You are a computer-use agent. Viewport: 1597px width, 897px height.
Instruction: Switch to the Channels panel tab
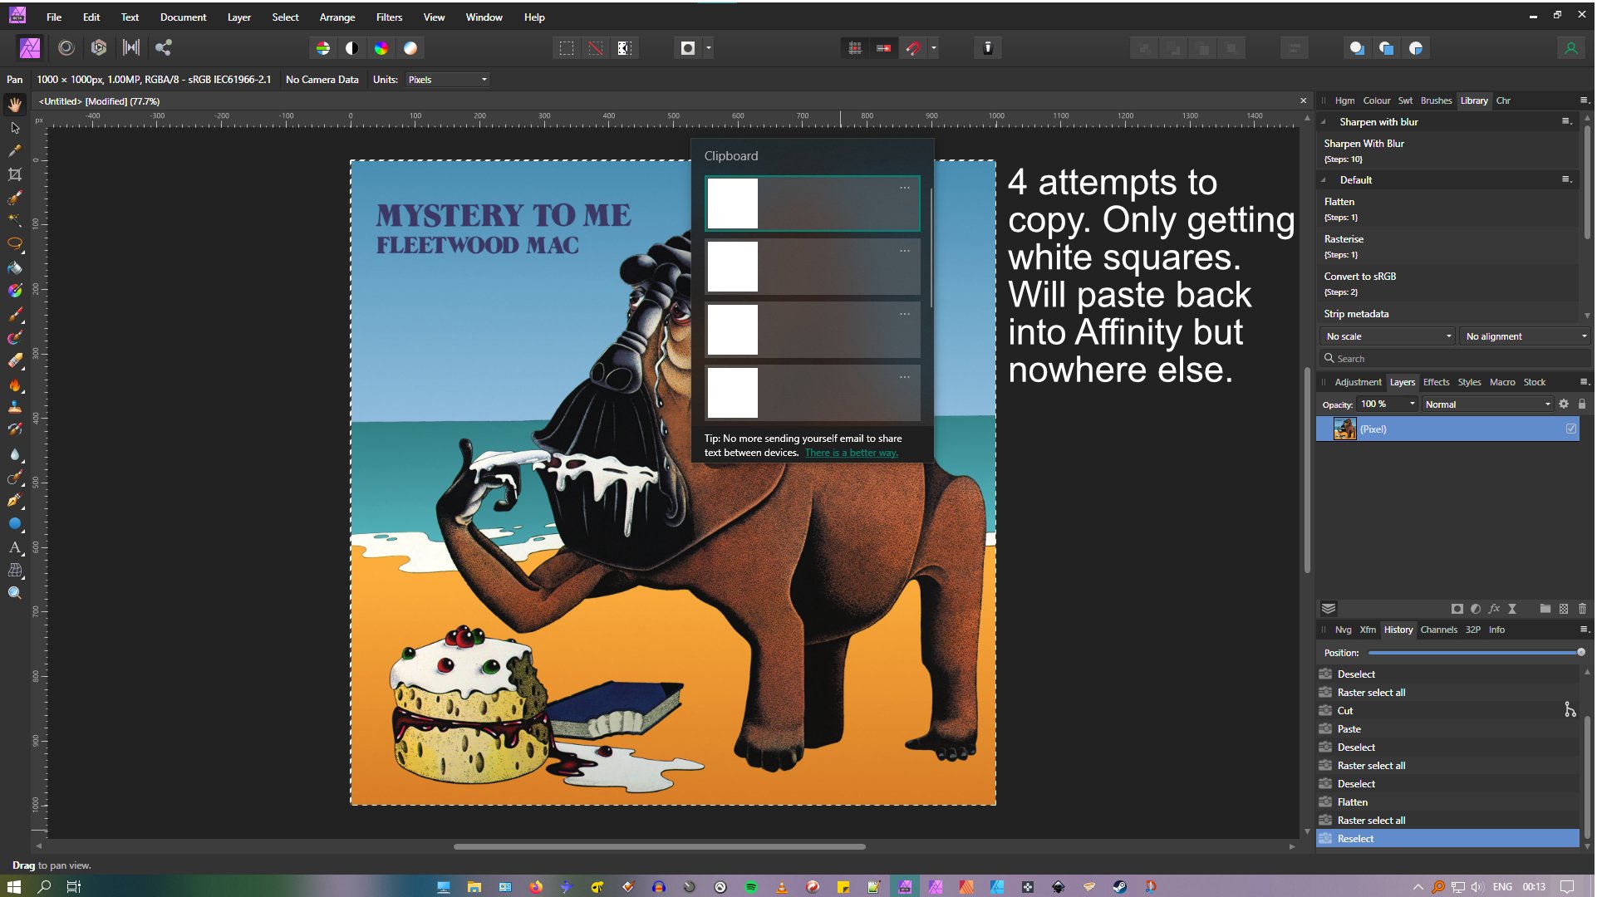[x=1439, y=630]
